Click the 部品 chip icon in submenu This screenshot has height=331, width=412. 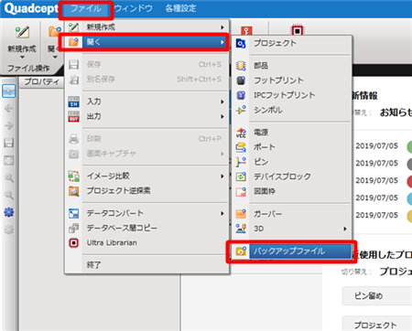241,66
